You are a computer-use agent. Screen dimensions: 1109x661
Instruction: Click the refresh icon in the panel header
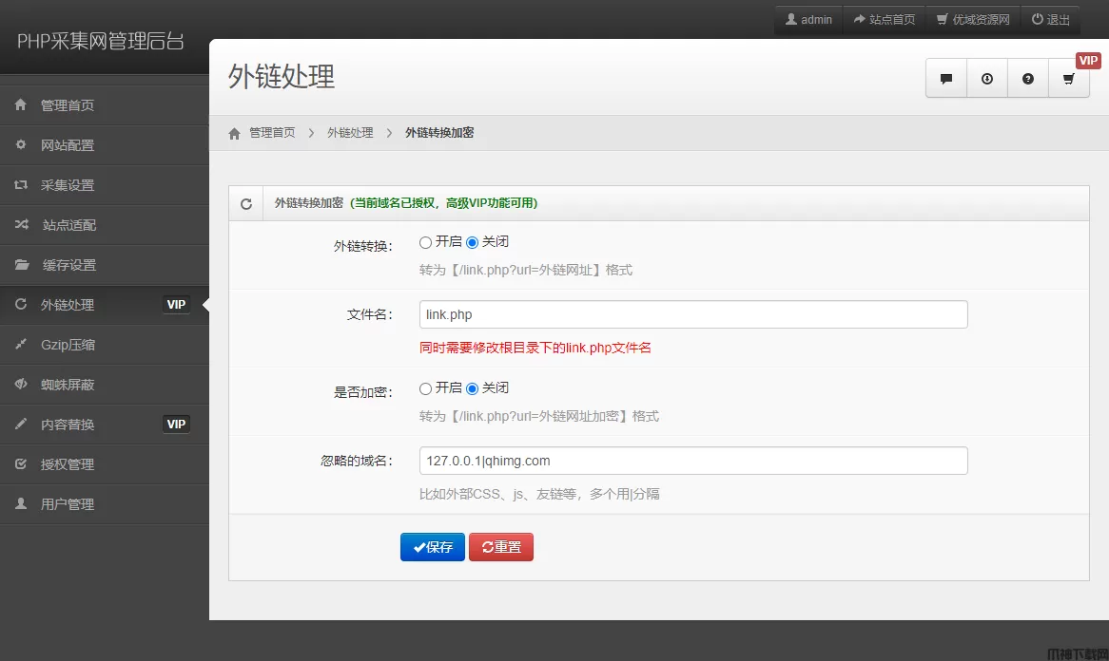click(246, 203)
